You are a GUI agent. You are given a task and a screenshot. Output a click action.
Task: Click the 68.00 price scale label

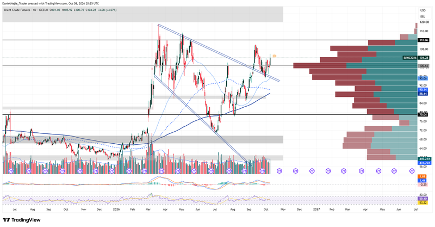424,139
